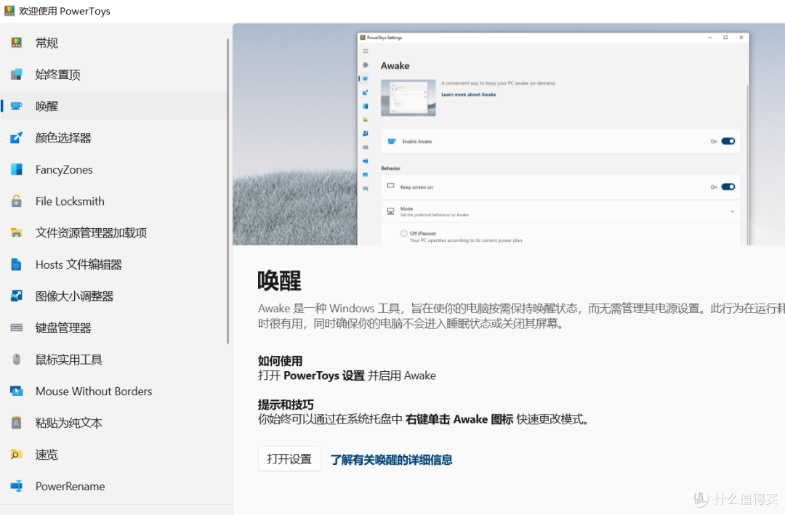Click the File Locksmith padlock icon
This screenshot has height=515, width=785.
(17, 201)
